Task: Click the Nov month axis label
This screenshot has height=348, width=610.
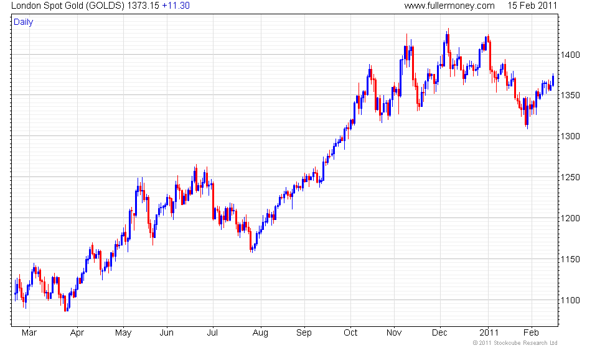Action: 395,333
